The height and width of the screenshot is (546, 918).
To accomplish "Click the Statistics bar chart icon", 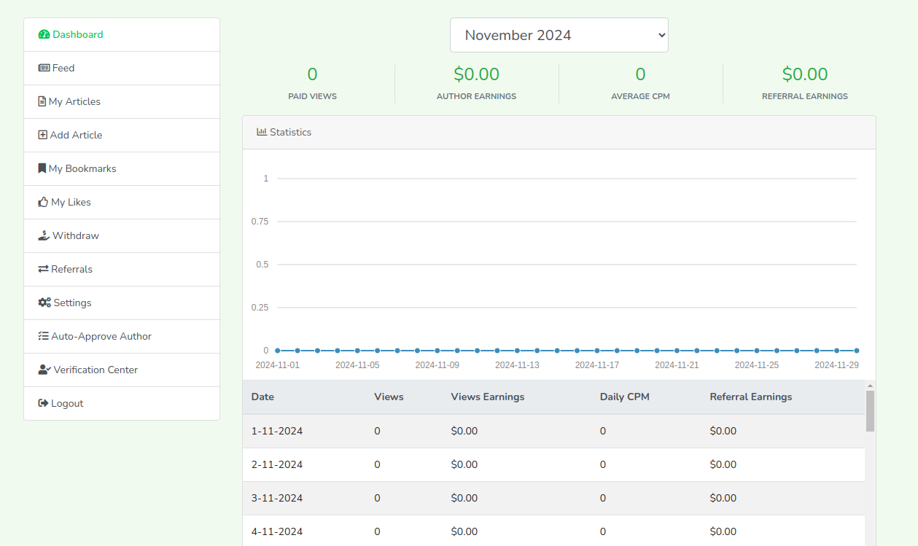I will (x=262, y=132).
